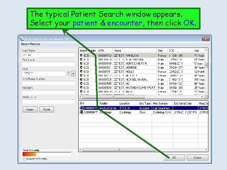Click the Reset button

(46, 110)
